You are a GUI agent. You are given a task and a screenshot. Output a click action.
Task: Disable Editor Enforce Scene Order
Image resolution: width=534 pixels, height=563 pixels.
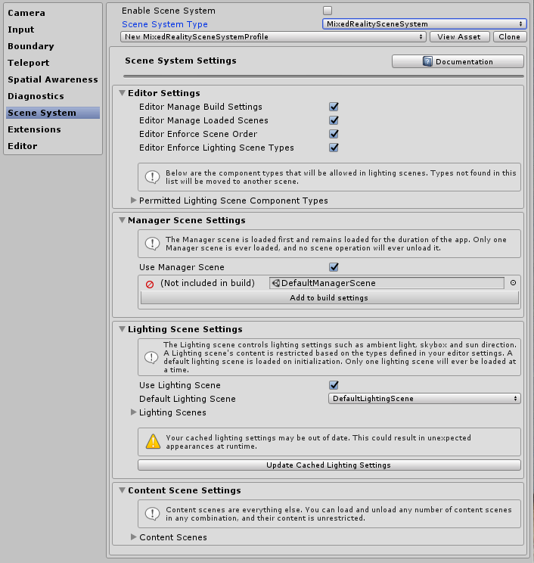[334, 135]
